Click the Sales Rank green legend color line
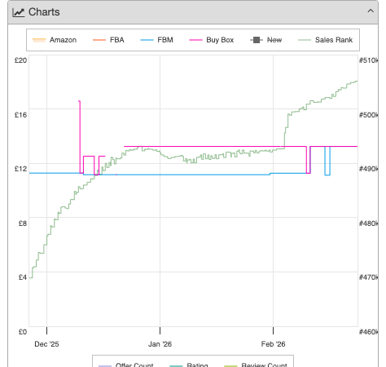Image resolution: width=386 pixels, height=367 pixels. [x=305, y=40]
